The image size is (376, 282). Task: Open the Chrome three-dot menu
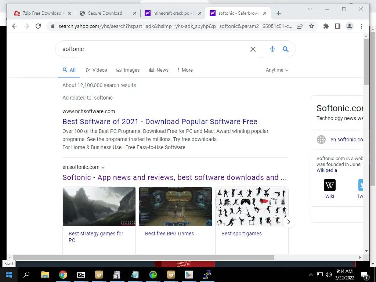[x=361, y=26]
